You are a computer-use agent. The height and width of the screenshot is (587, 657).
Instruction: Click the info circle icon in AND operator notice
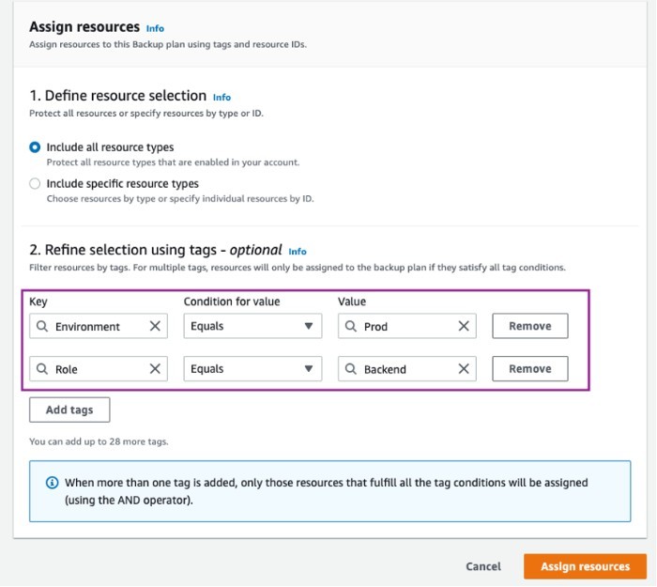point(52,483)
